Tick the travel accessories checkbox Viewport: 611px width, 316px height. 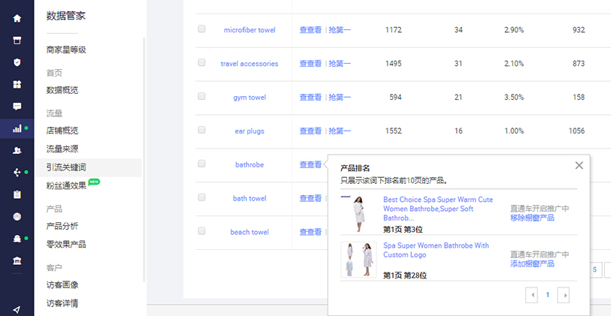tap(202, 62)
